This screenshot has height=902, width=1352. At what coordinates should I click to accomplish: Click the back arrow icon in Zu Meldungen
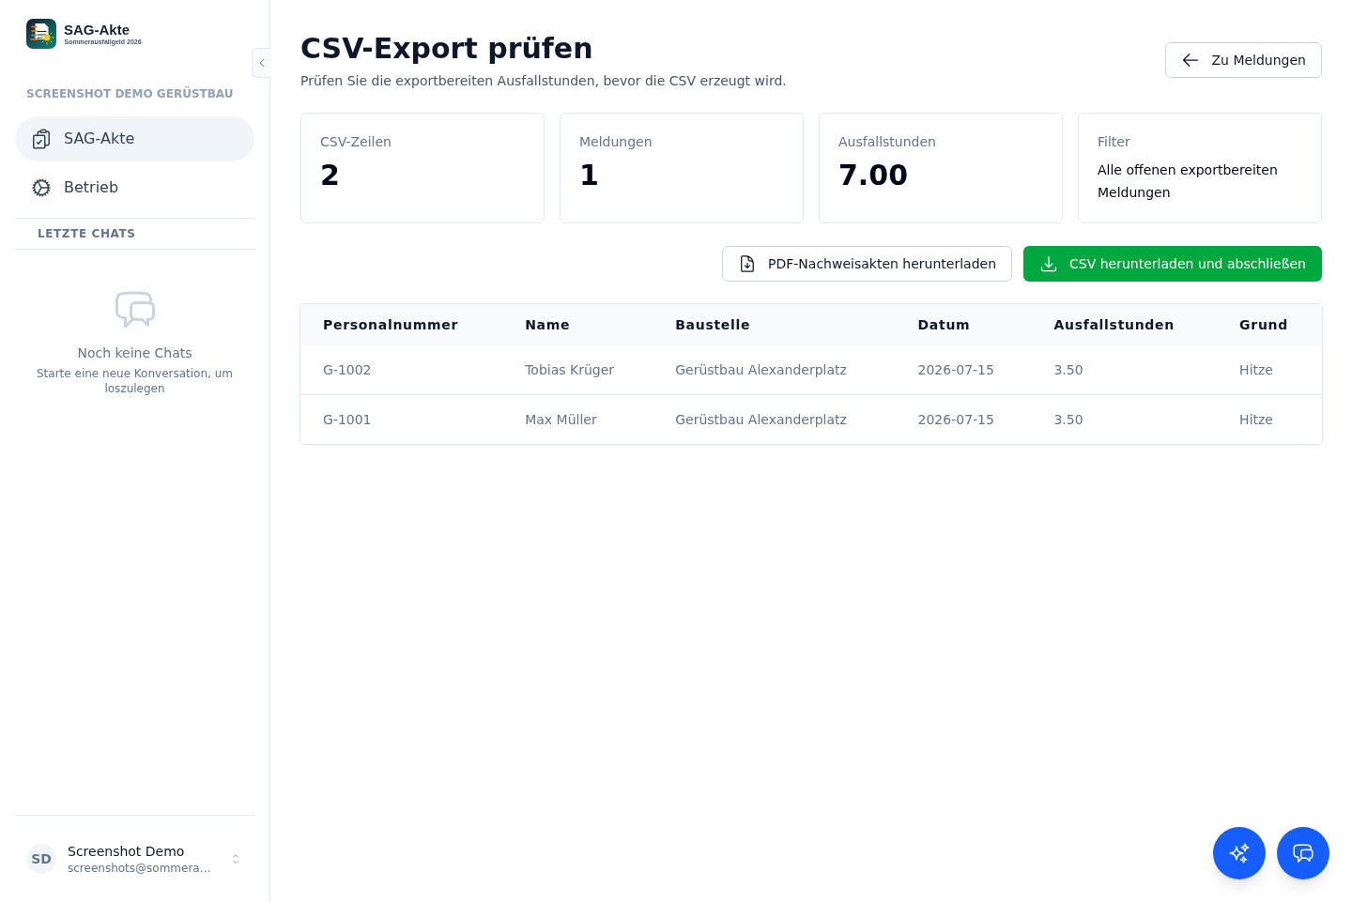[1191, 60]
